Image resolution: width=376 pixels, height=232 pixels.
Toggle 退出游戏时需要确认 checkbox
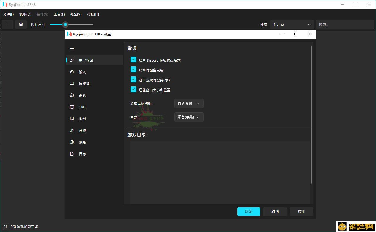coord(133,79)
